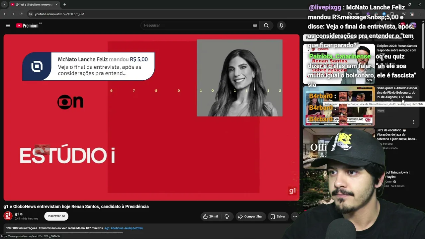Subscribe using the Inscrever-se button
This screenshot has height=239, width=425.
pos(56,216)
